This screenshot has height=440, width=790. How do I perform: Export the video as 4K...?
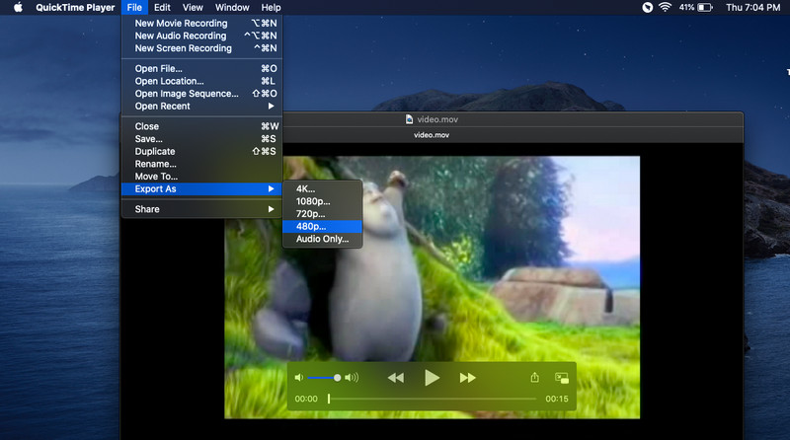[x=323, y=188]
